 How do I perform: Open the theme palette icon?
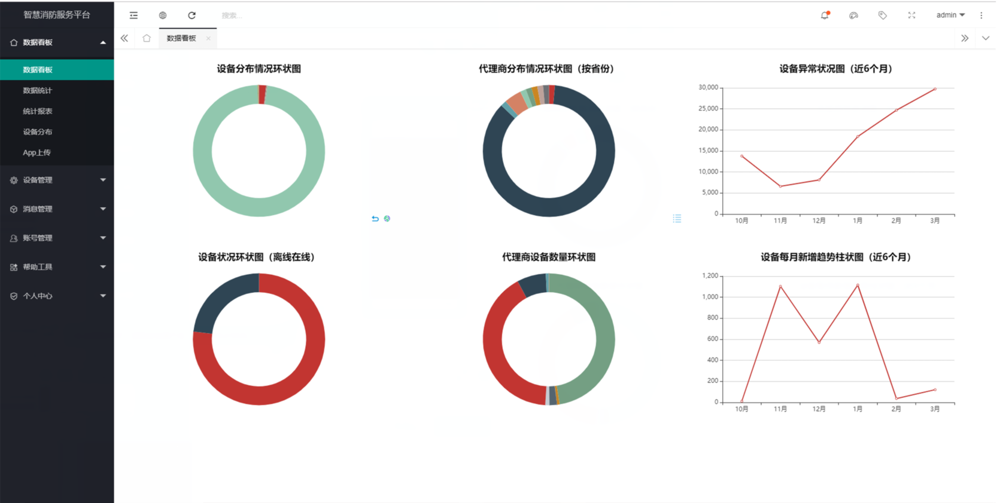pos(853,16)
